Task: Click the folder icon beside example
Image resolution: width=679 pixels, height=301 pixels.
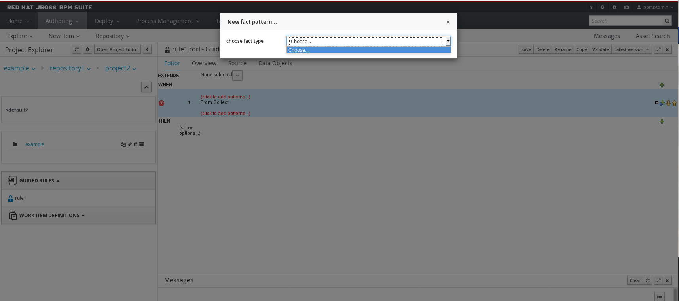Action: point(15,144)
